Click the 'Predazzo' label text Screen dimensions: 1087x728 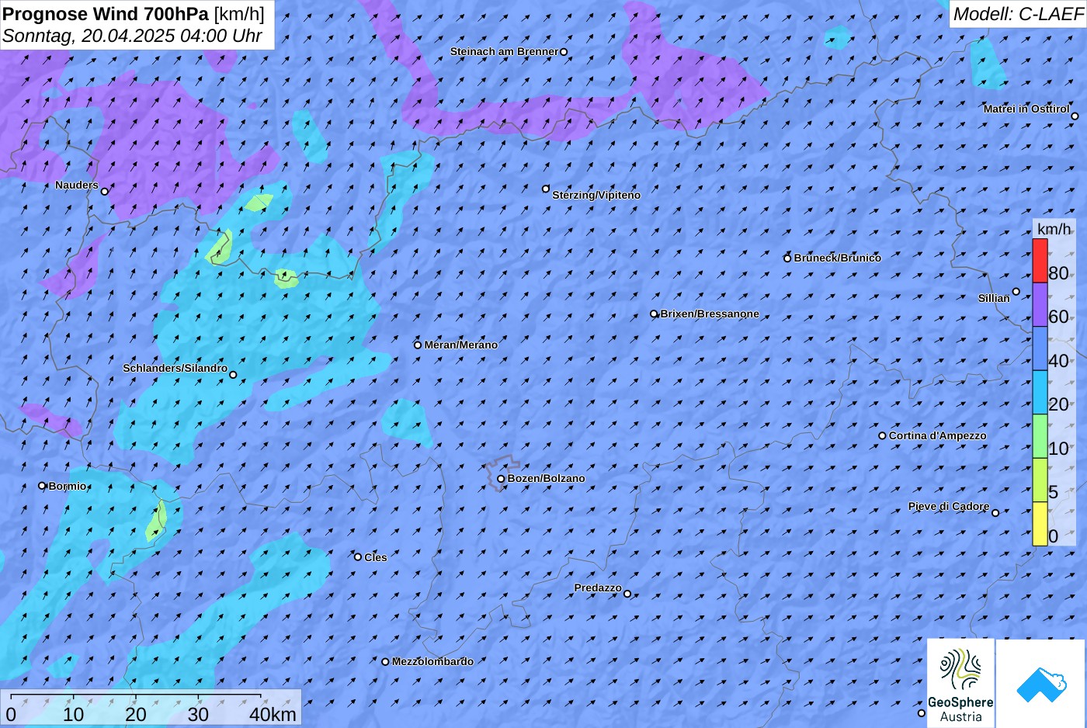[598, 588]
